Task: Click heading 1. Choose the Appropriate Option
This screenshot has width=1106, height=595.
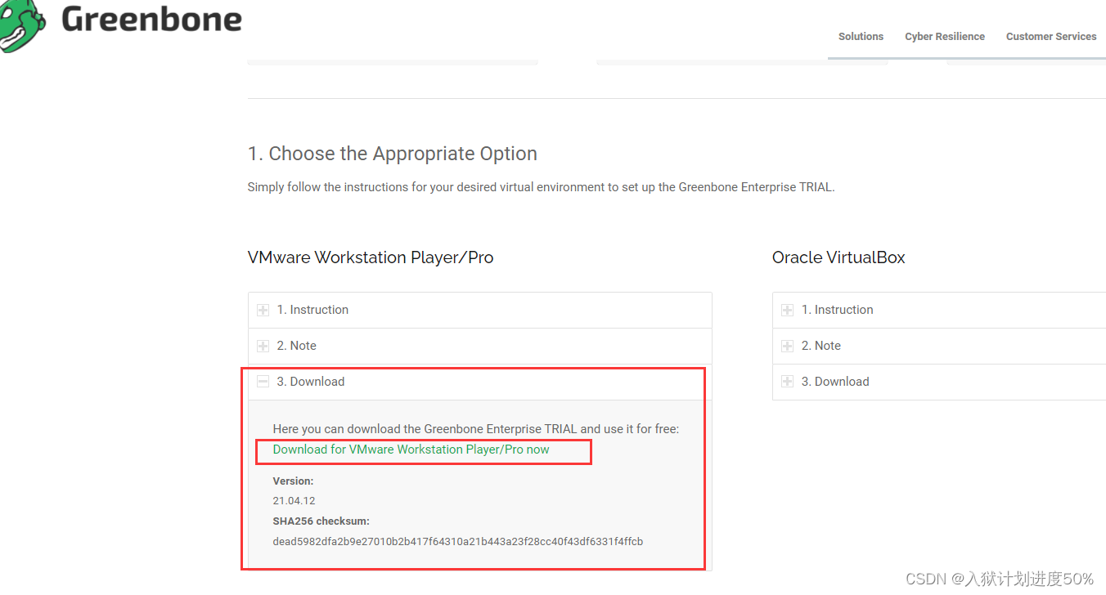Action: pyautogui.click(x=393, y=154)
